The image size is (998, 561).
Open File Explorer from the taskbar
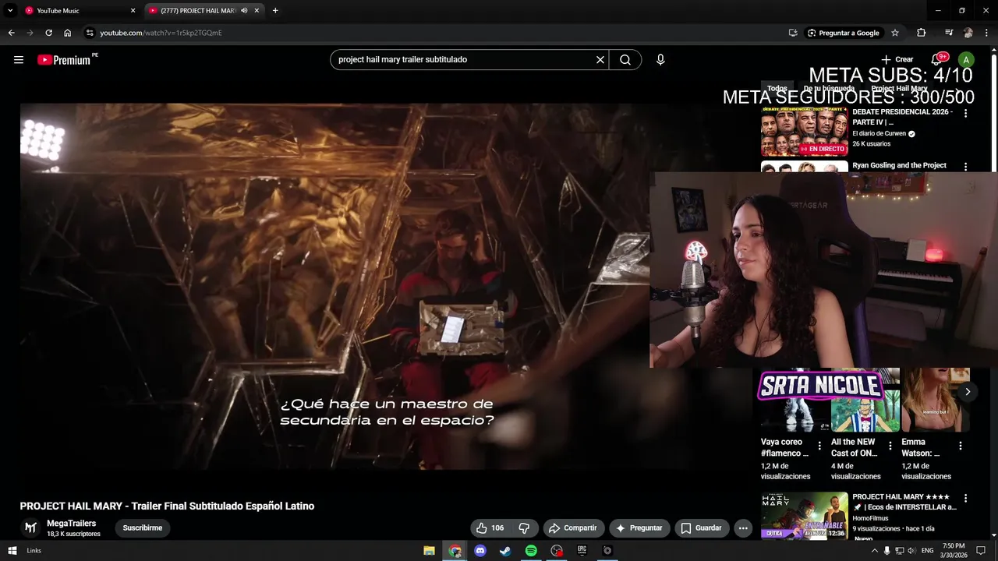click(x=429, y=551)
